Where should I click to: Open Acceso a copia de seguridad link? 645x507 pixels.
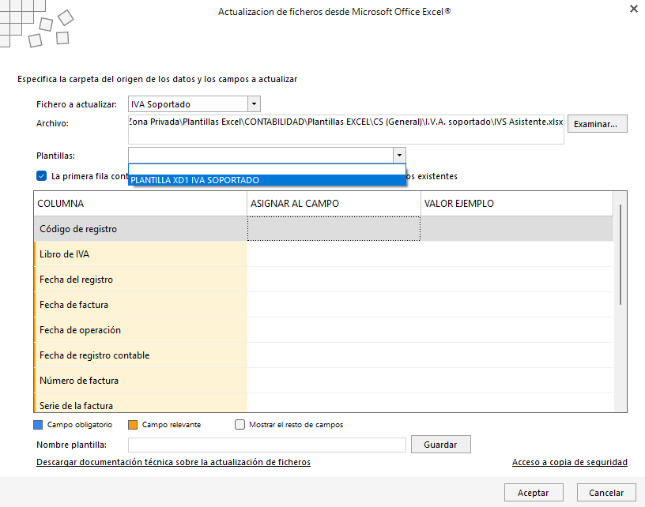coord(570,462)
